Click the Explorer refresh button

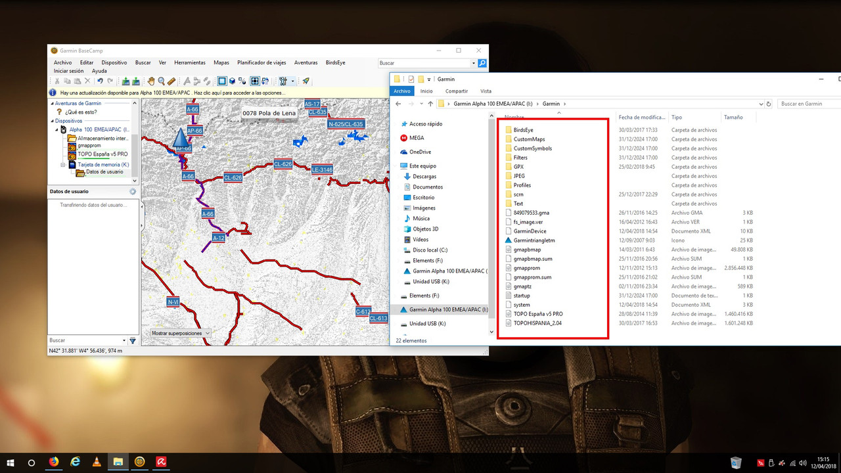click(769, 104)
